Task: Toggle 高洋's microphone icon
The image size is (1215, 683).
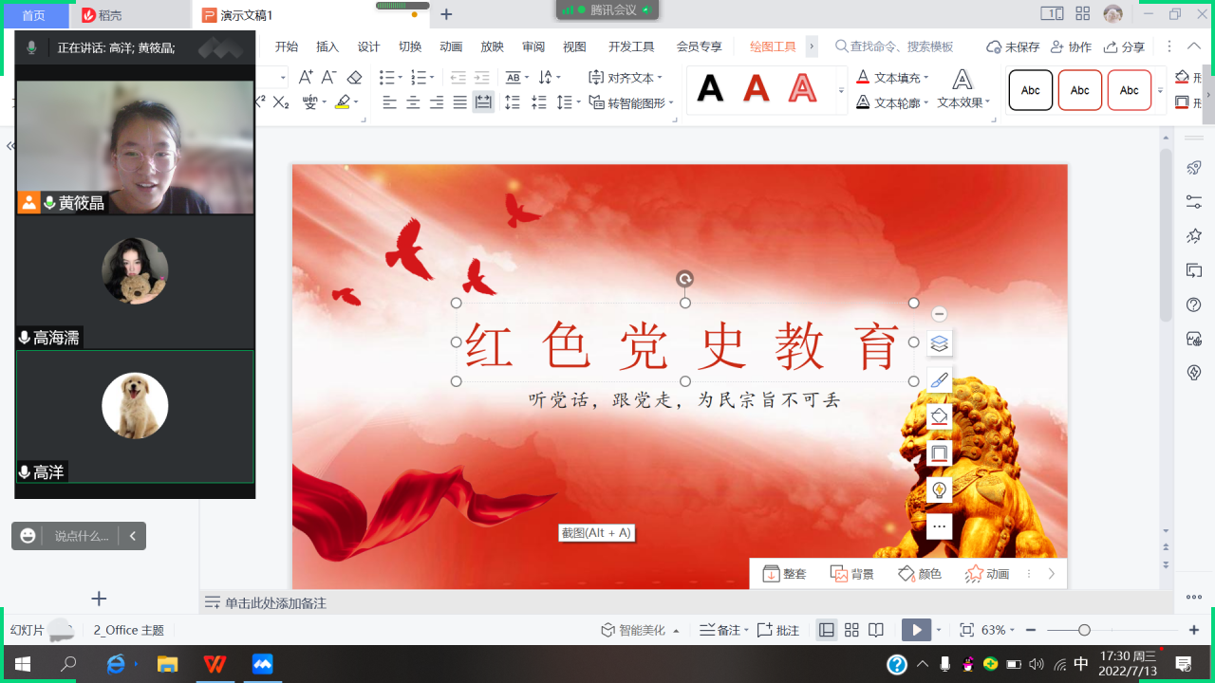Action: point(25,472)
